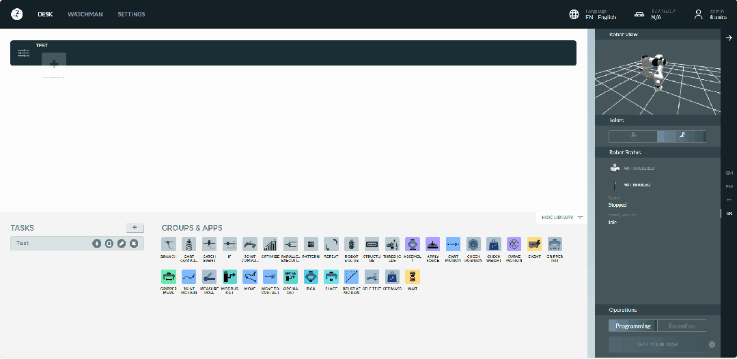Viewport: 737px width, 359px height.
Task: Duplicate the Test task
Action: (x=109, y=244)
